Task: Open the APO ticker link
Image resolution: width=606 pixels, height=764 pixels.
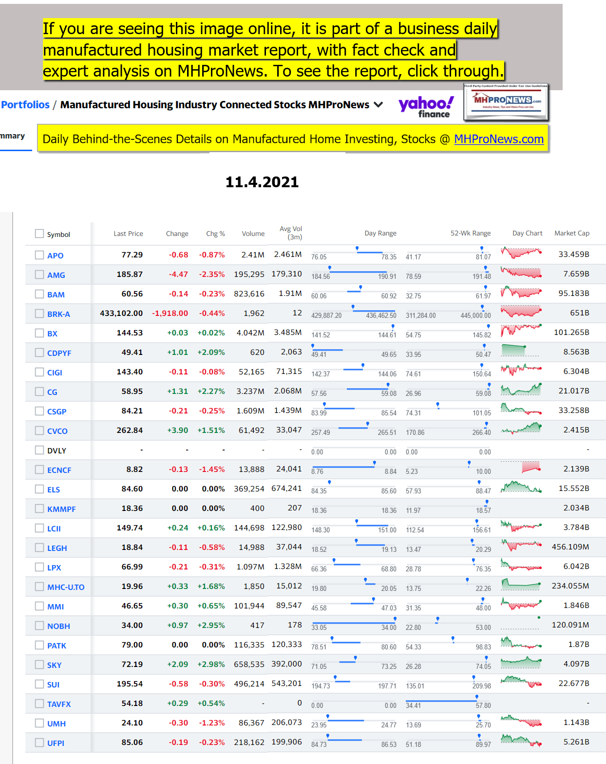Action: (x=56, y=255)
